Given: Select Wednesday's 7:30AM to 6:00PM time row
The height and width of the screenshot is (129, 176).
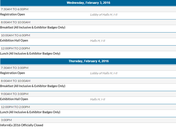Looking at the screenshot, I should [15, 9].
